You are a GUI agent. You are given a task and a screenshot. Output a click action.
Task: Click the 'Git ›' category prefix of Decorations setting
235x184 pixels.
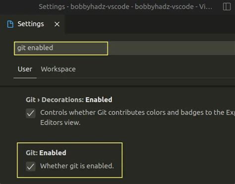(33, 99)
